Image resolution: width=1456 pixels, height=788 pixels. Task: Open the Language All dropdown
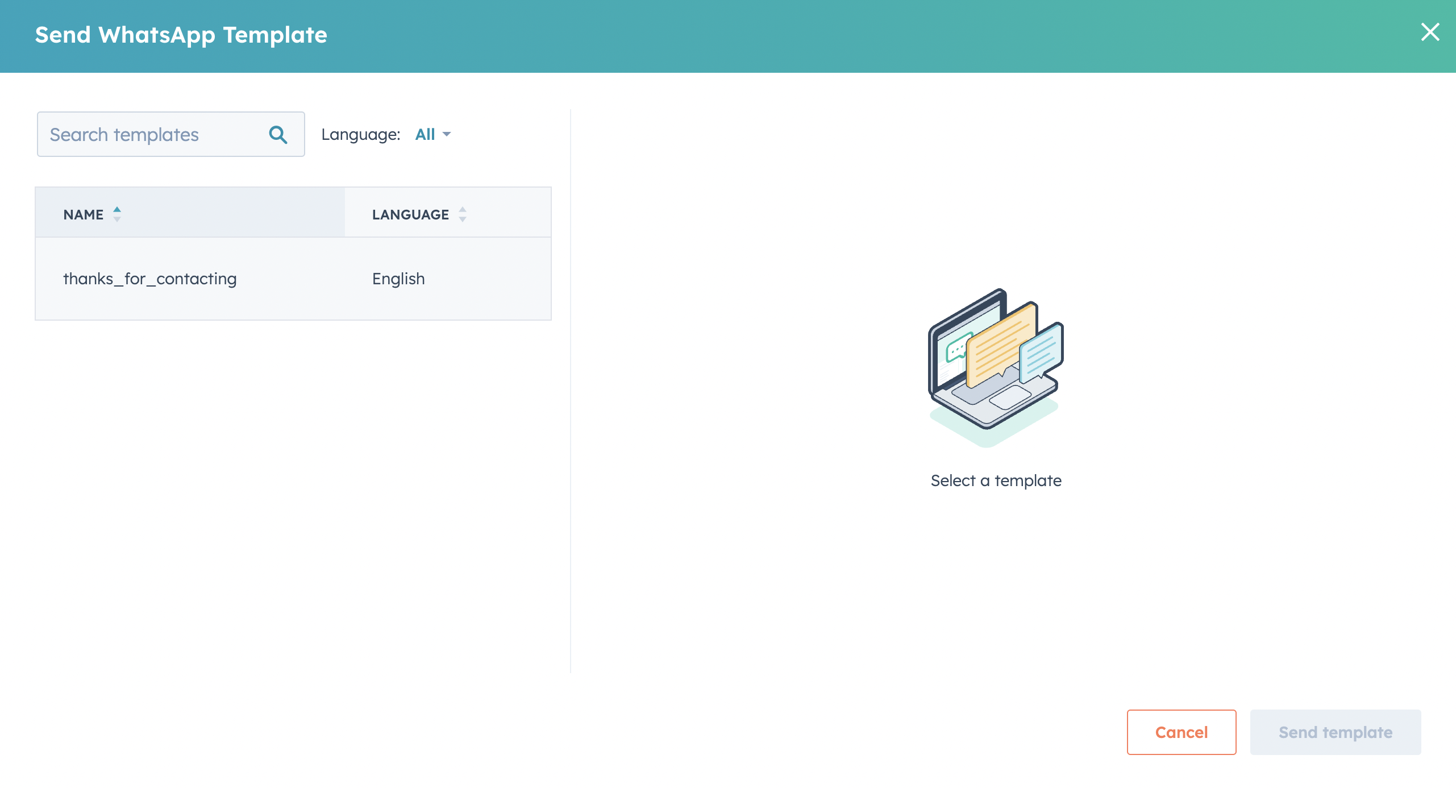432,134
